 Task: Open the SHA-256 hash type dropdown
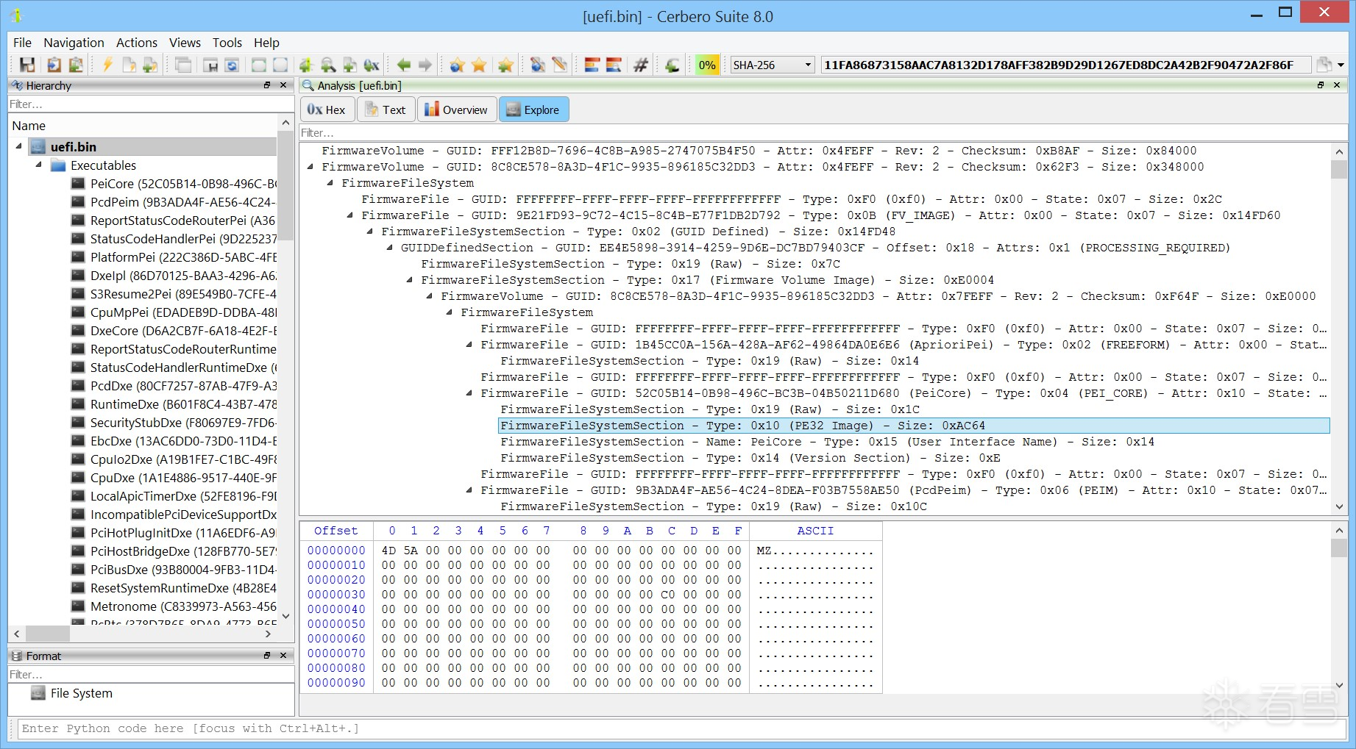coord(773,65)
